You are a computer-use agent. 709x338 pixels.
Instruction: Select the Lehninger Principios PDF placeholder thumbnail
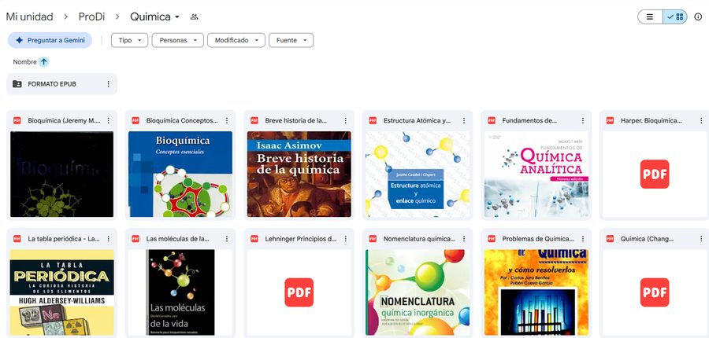point(299,292)
